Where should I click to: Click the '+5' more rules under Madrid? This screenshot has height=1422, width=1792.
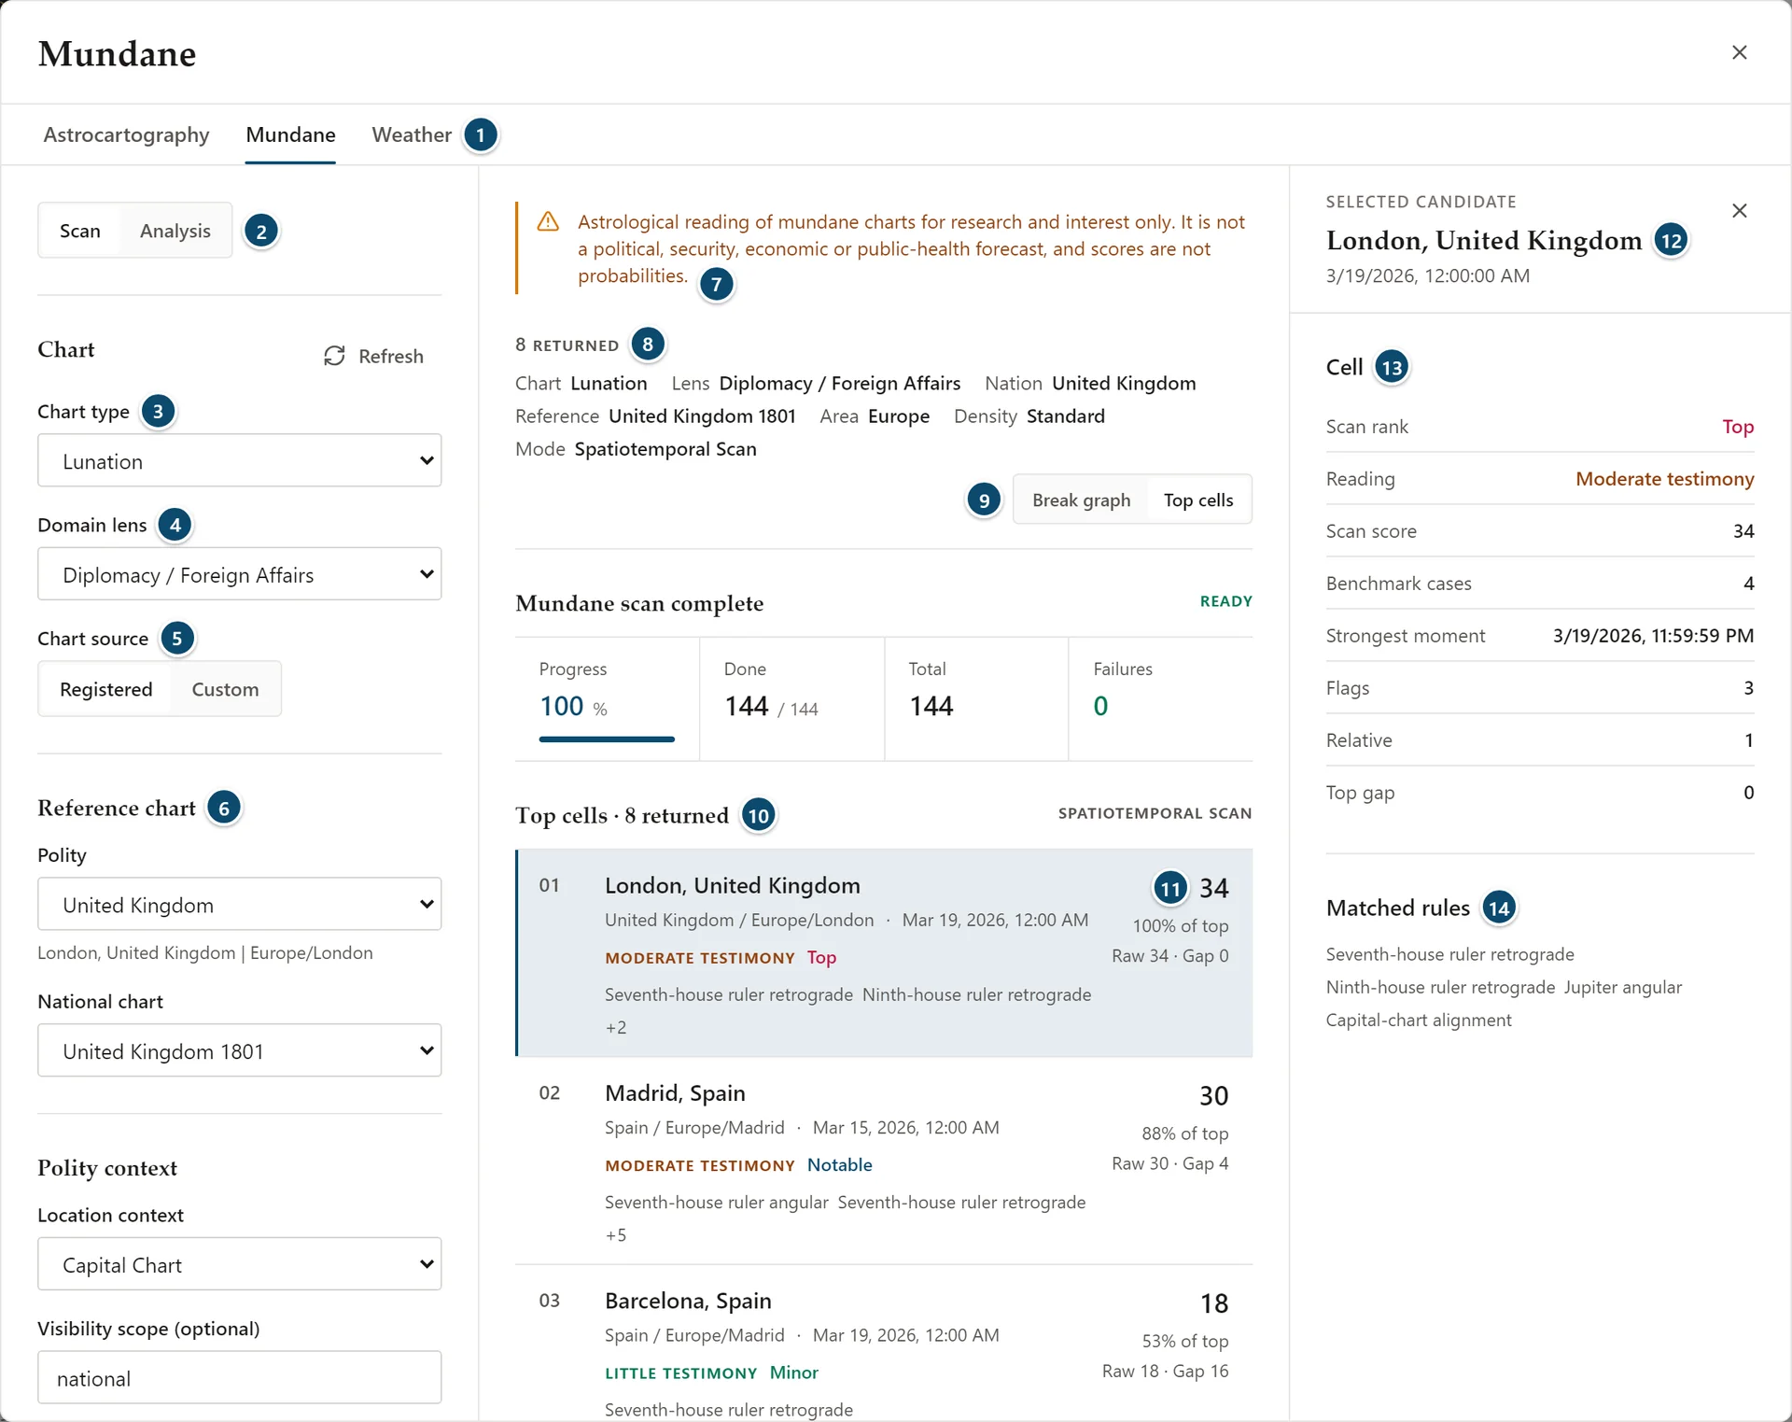coord(616,1235)
